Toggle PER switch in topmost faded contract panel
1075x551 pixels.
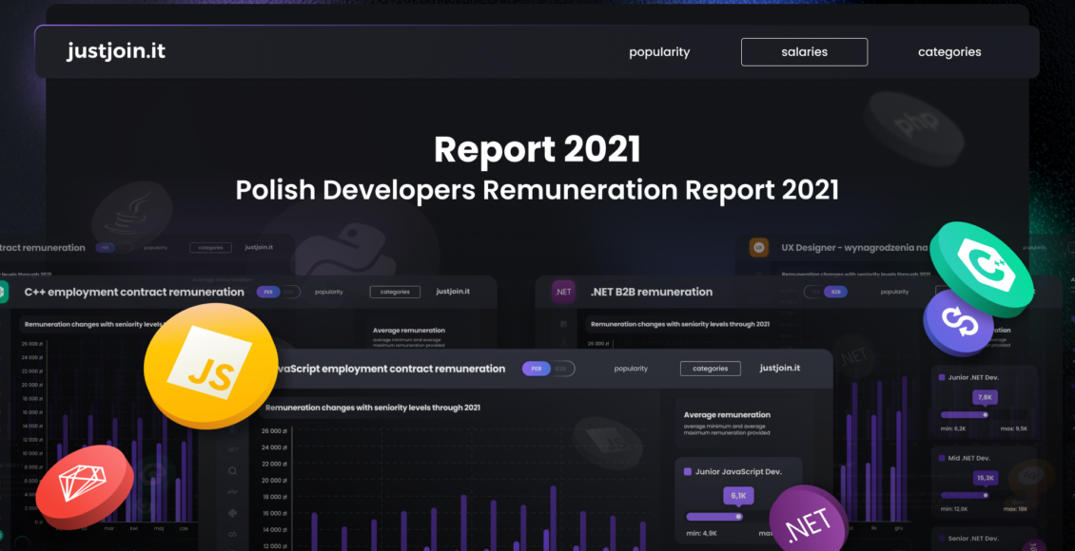(113, 248)
